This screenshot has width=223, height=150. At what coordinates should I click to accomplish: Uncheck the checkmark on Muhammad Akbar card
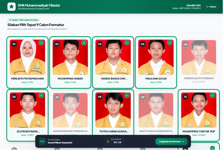click(x=84, y=42)
